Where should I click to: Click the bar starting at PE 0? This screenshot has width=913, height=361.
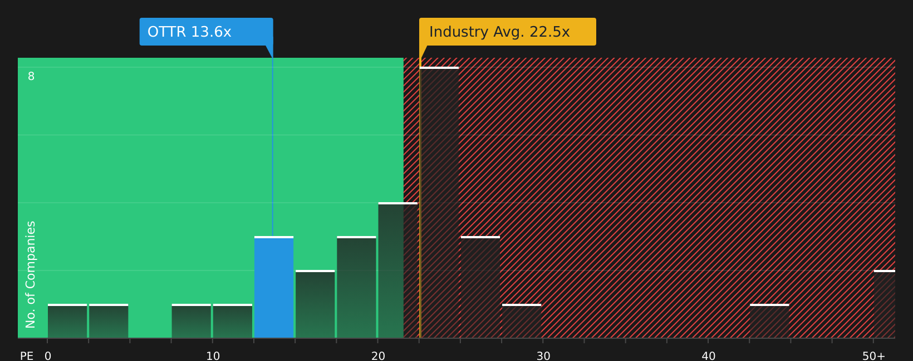click(67, 321)
